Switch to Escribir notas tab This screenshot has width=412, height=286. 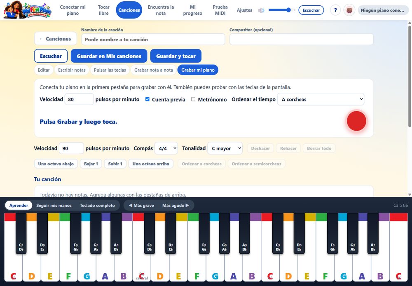72,70
